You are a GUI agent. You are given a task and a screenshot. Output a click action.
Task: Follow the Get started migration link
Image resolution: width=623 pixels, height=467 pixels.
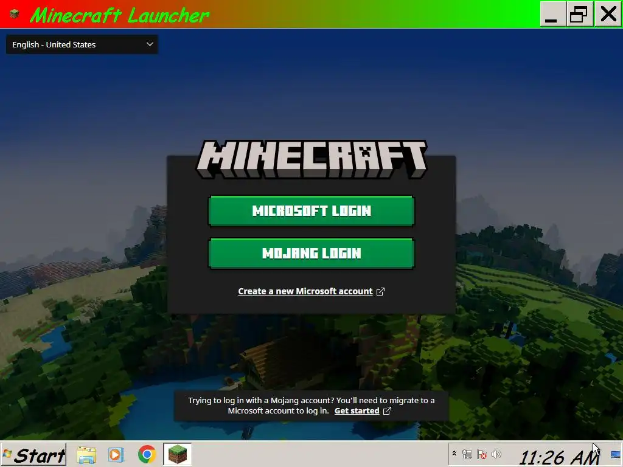[357, 411]
